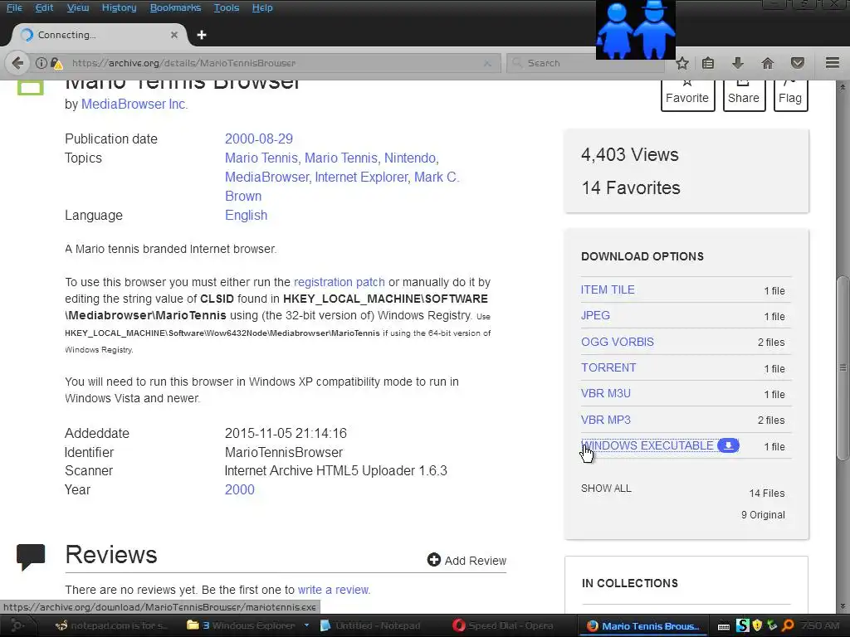
Task: Open the OGG VORBIS download option
Action: (x=618, y=342)
